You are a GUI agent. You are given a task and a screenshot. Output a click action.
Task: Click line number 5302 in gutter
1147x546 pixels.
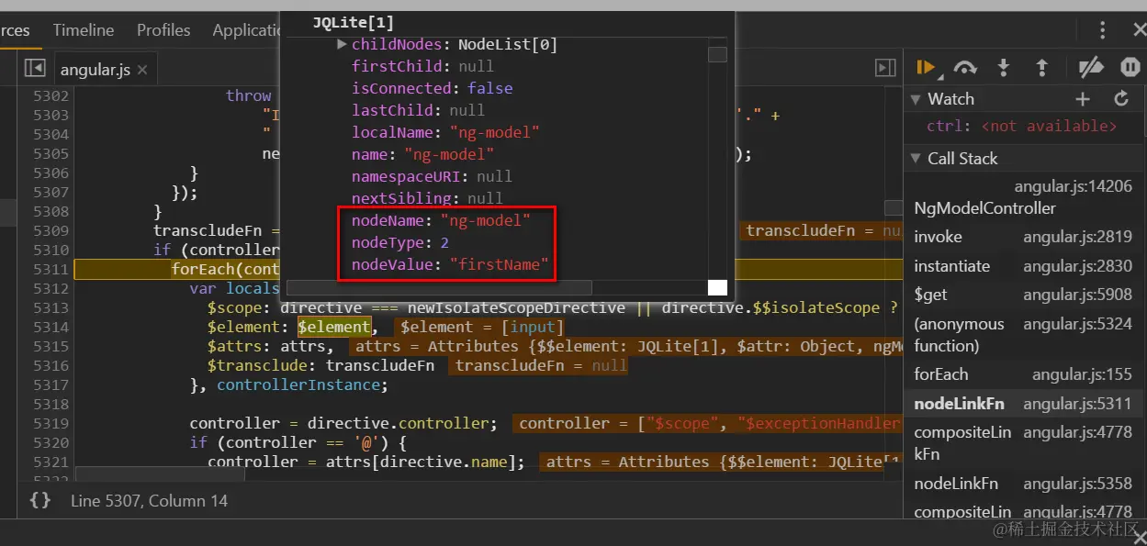tap(50, 95)
